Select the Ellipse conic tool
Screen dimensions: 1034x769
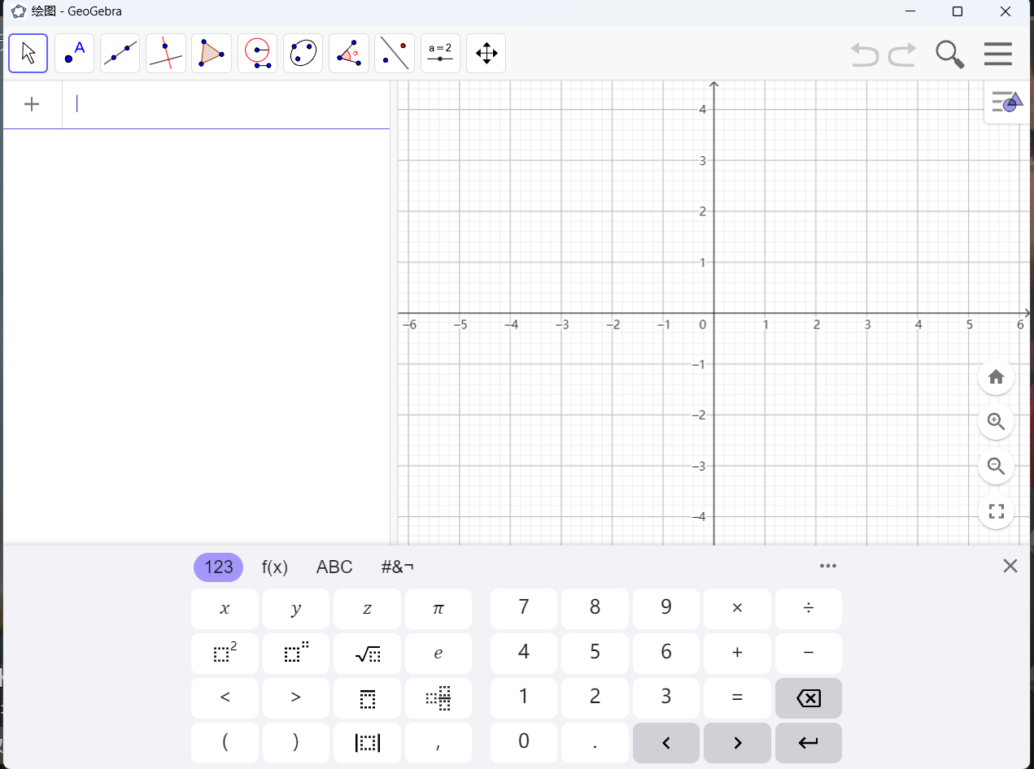pos(303,54)
